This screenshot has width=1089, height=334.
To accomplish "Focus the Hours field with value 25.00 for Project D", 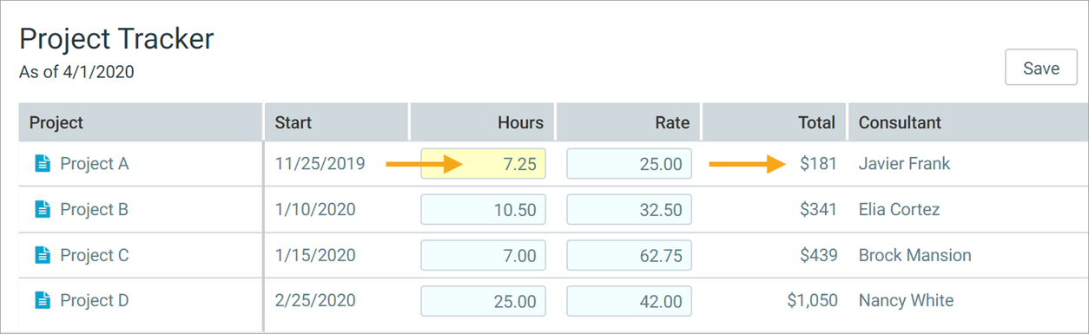I will click(484, 301).
